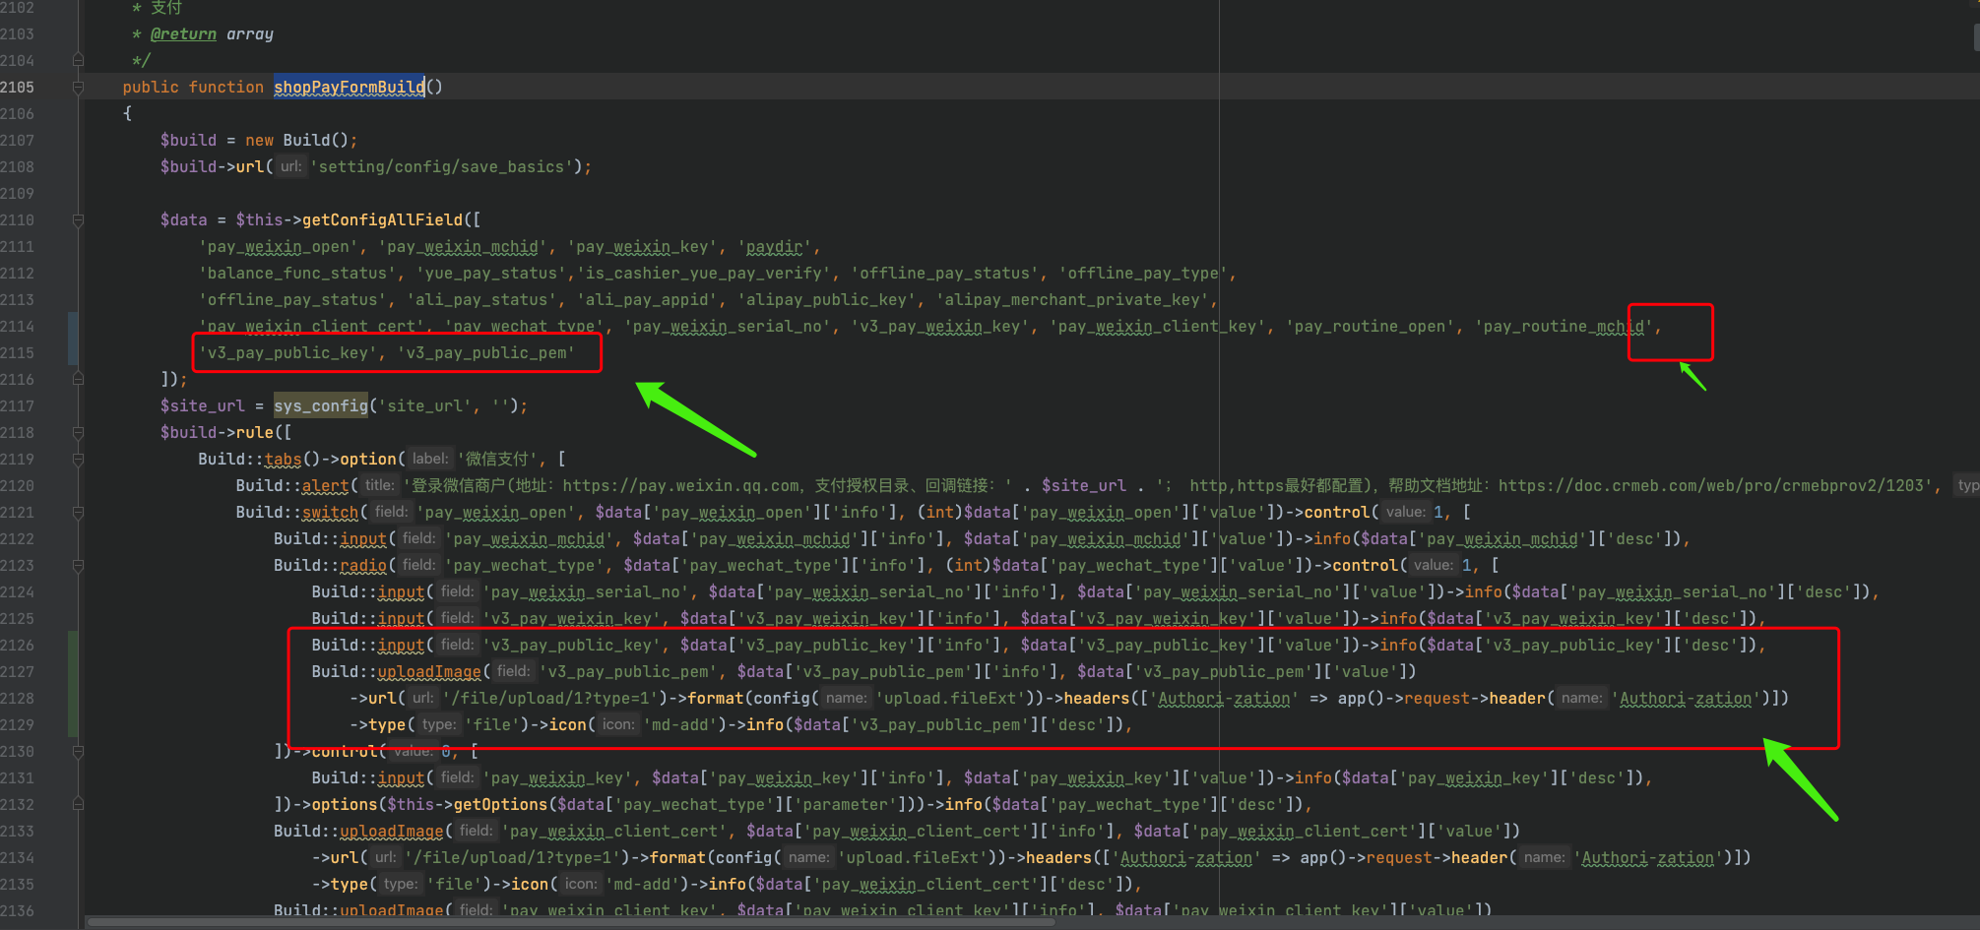Collapse the doc comment fold marker at line 2104
The width and height of the screenshot is (1980, 930).
pyautogui.click(x=78, y=61)
